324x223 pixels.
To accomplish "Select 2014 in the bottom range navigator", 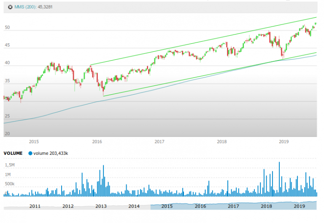I will pyautogui.click(x=134, y=206).
